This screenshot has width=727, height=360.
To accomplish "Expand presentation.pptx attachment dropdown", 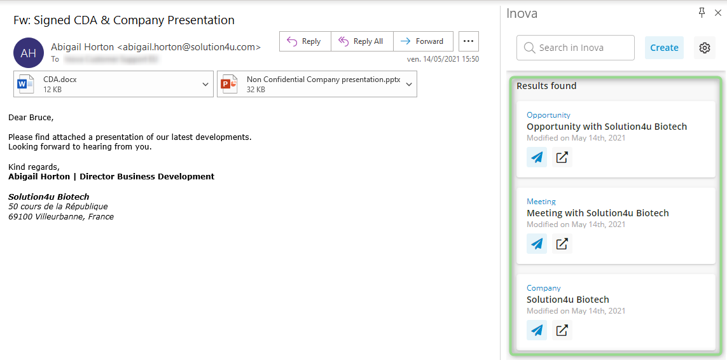I will (409, 84).
